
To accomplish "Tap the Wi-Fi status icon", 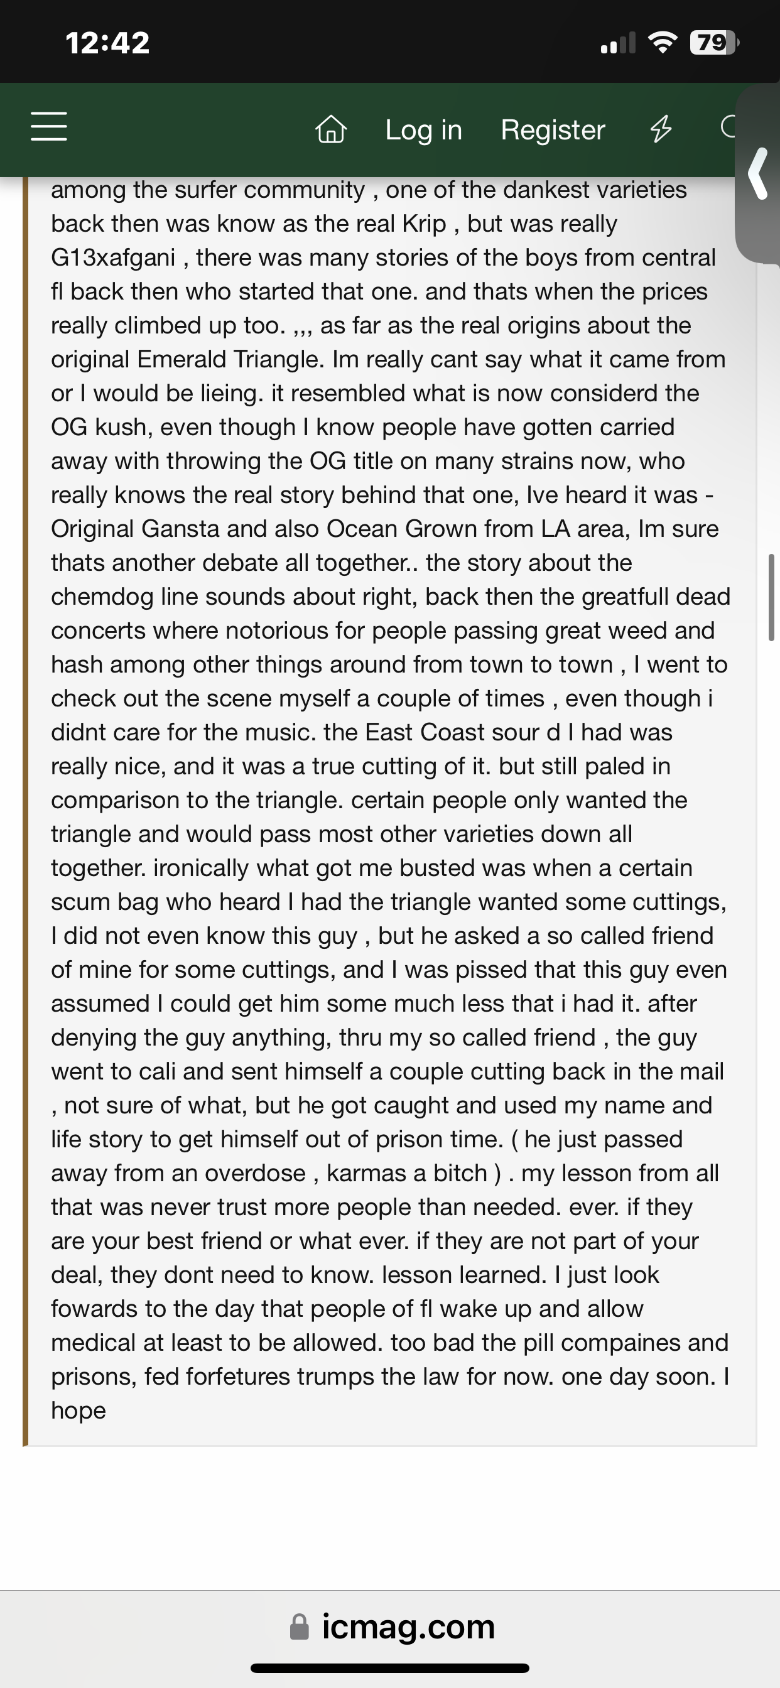I will pyautogui.click(x=663, y=43).
